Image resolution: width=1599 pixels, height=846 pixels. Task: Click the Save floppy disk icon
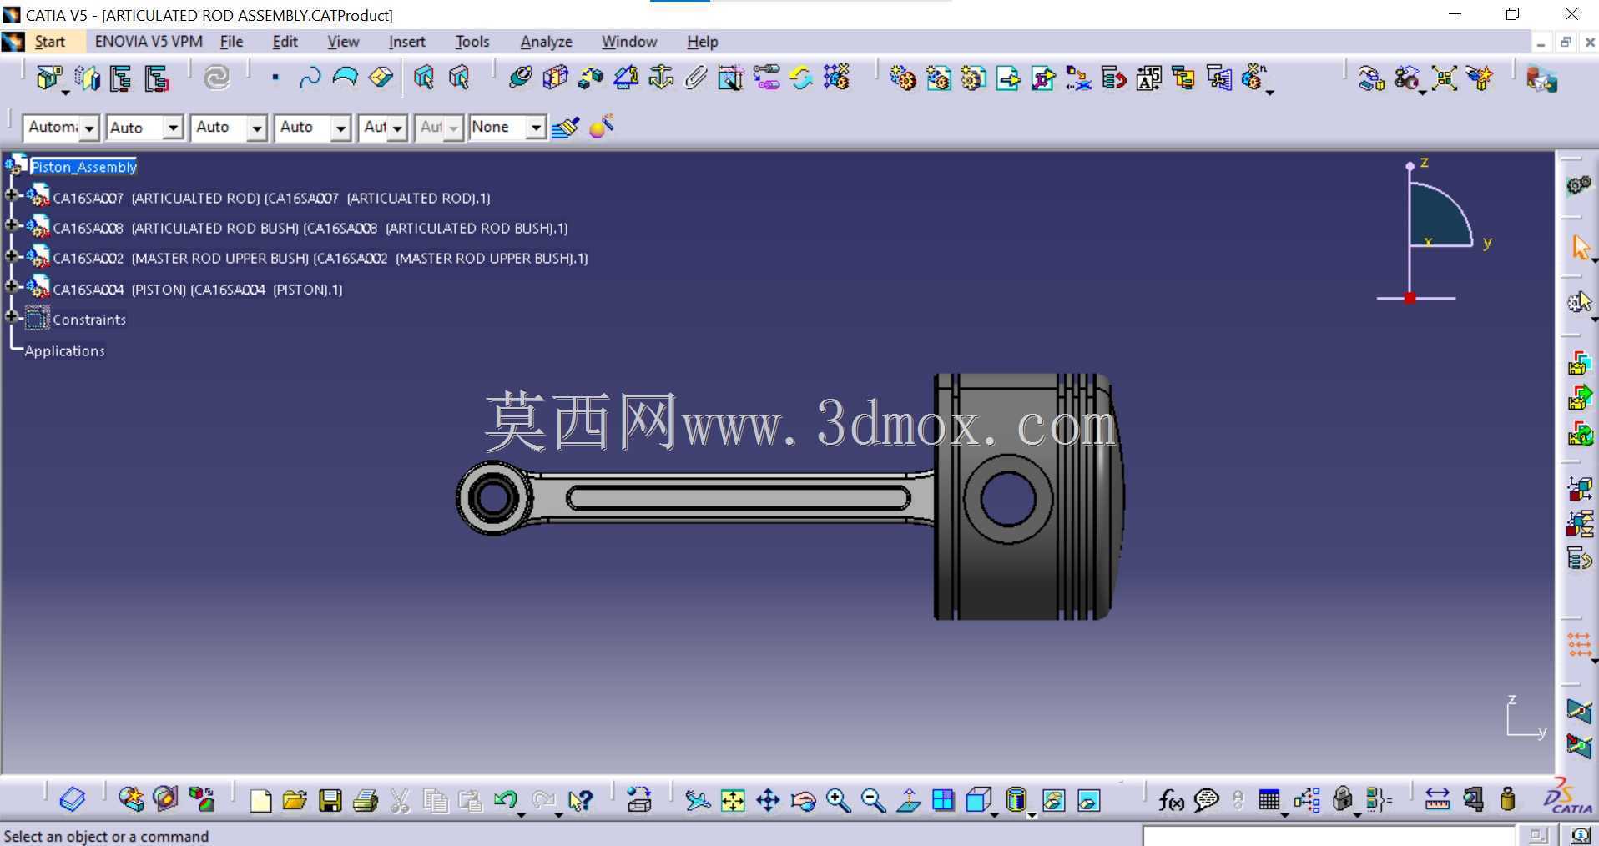tap(330, 801)
